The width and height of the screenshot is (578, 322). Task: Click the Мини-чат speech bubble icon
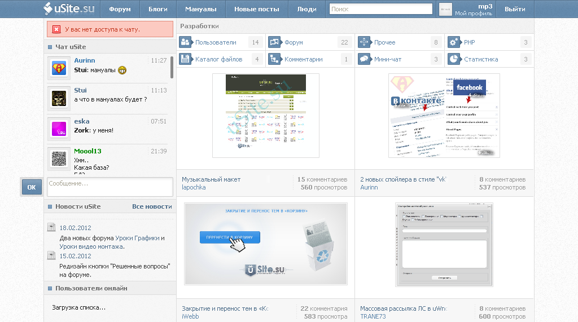[x=364, y=59]
